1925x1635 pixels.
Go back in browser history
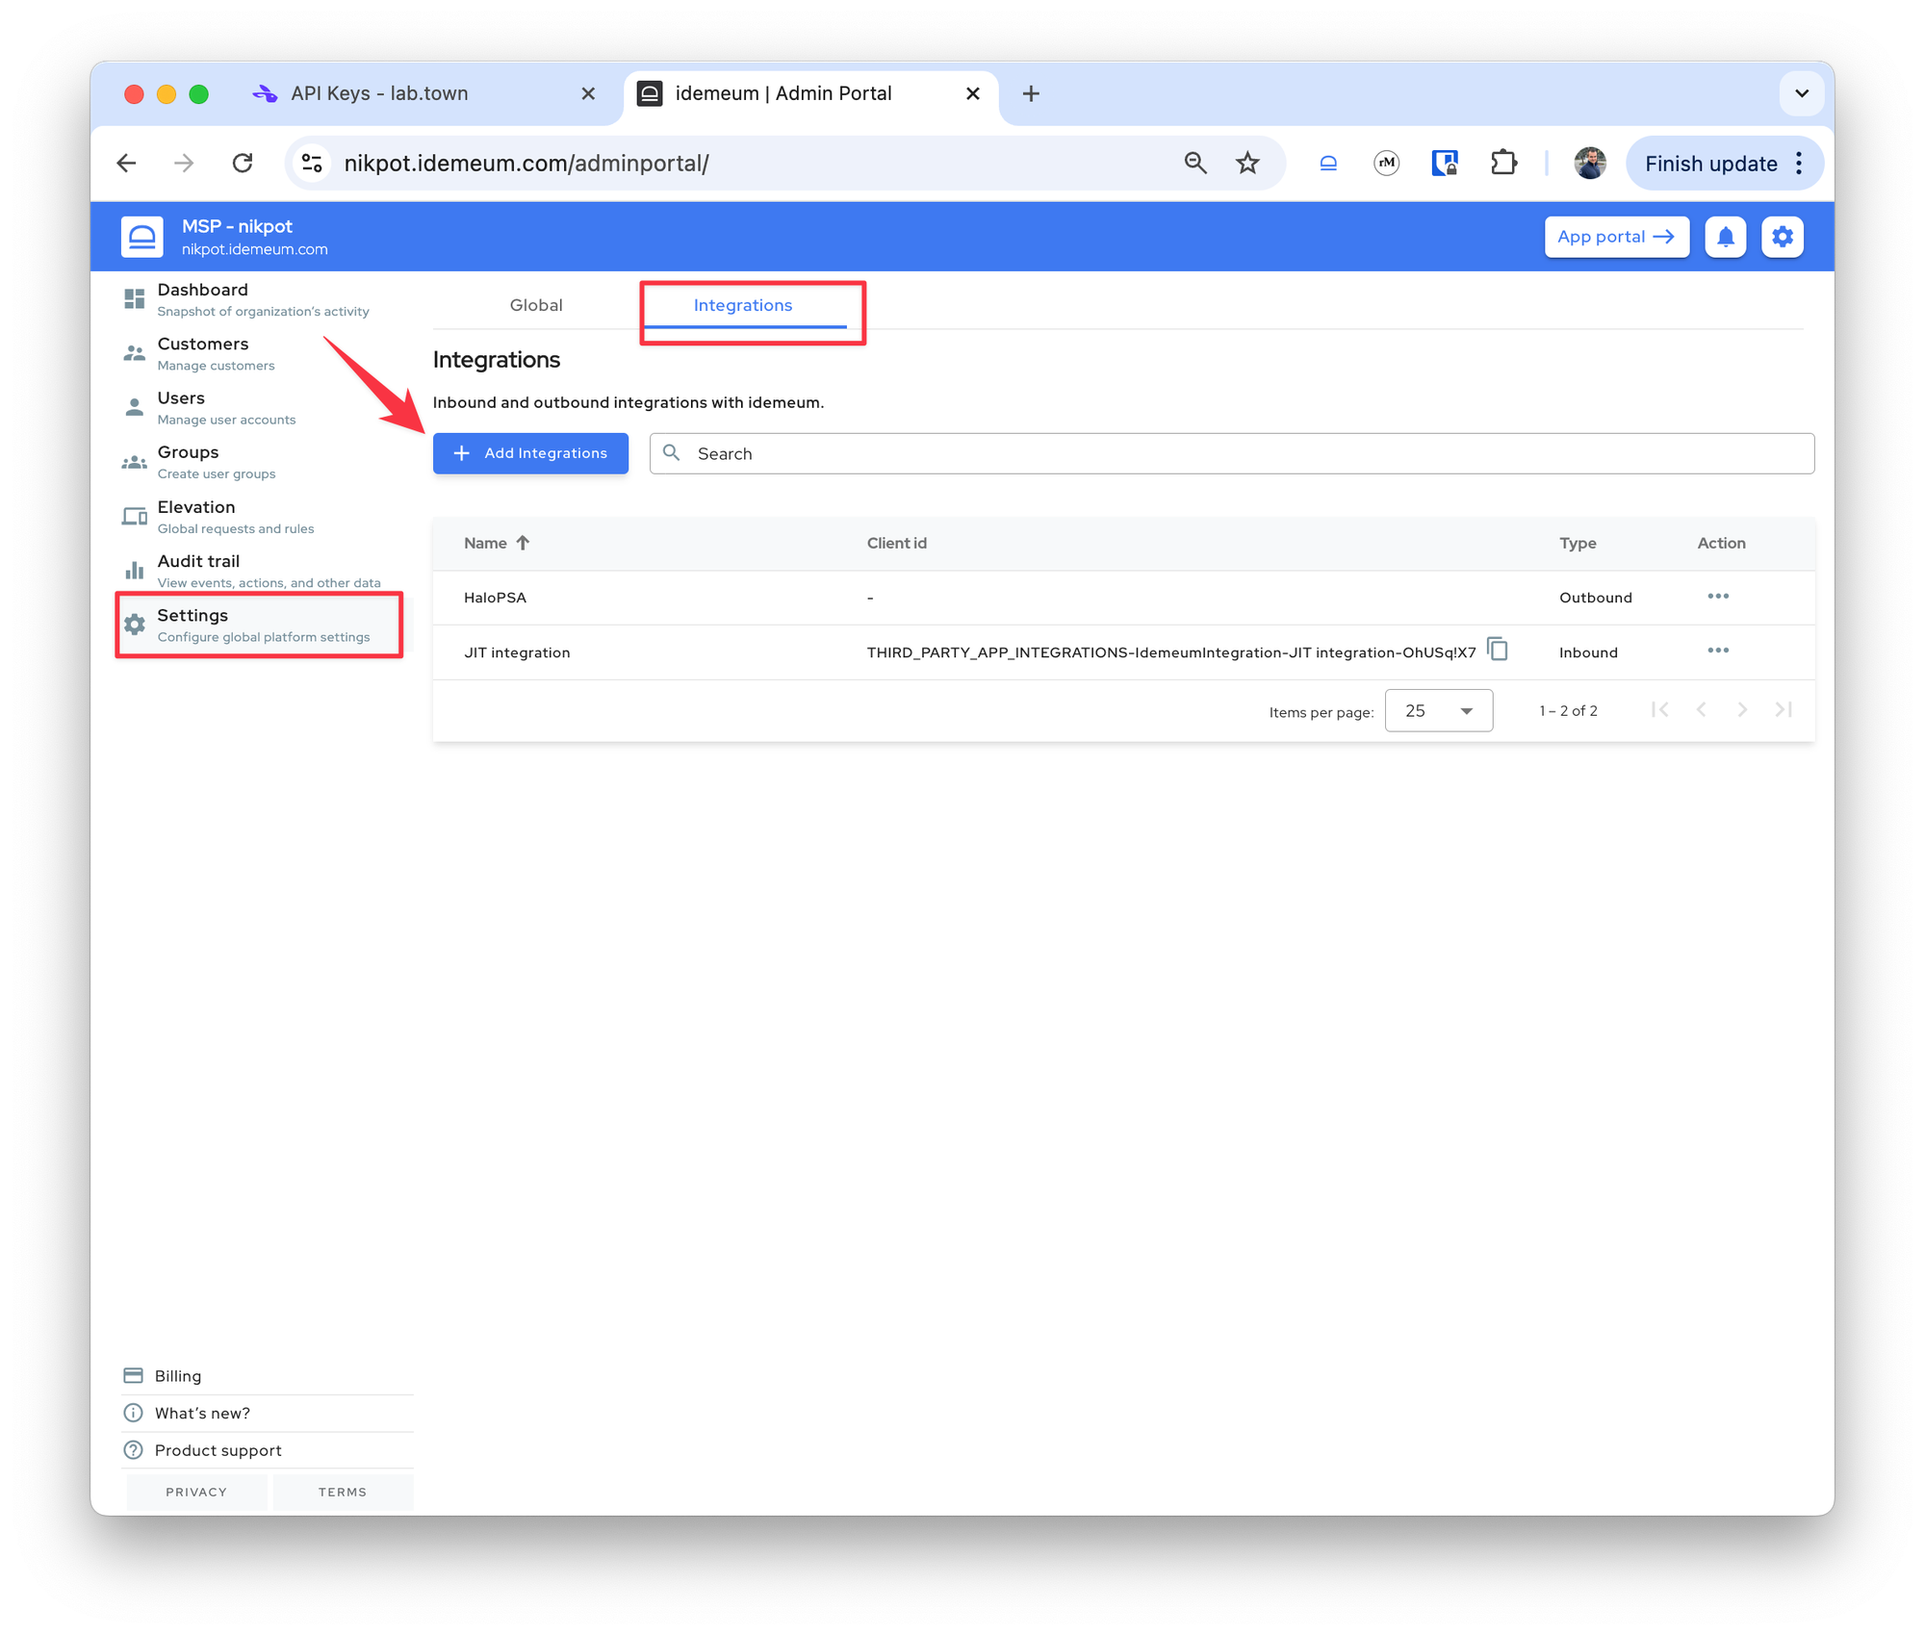click(x=127, y=163)
